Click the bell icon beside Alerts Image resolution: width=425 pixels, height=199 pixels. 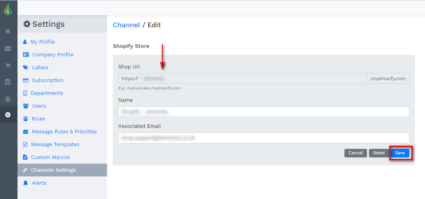26,183
